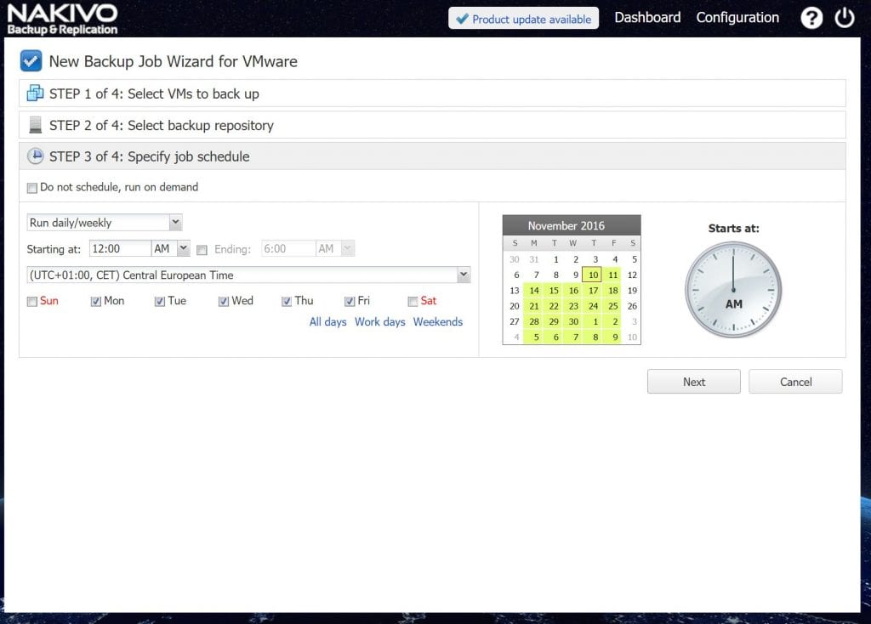Open the Run daily/weekly dropdown
This screenshot has height=624, width=871.
(105, 223)
